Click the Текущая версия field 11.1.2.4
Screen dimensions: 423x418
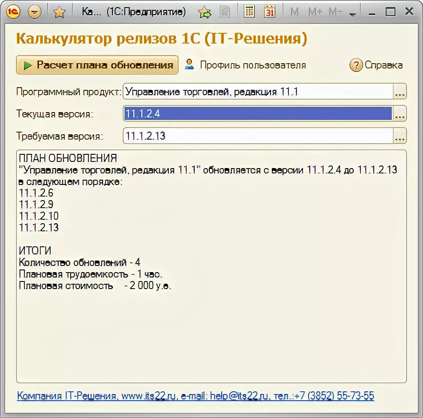[258, 113]
